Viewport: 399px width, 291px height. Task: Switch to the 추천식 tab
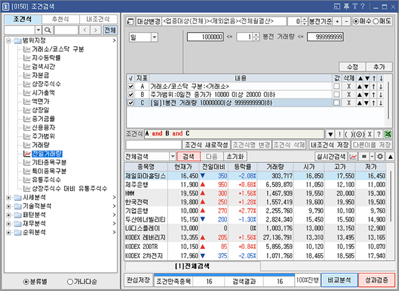61,19
